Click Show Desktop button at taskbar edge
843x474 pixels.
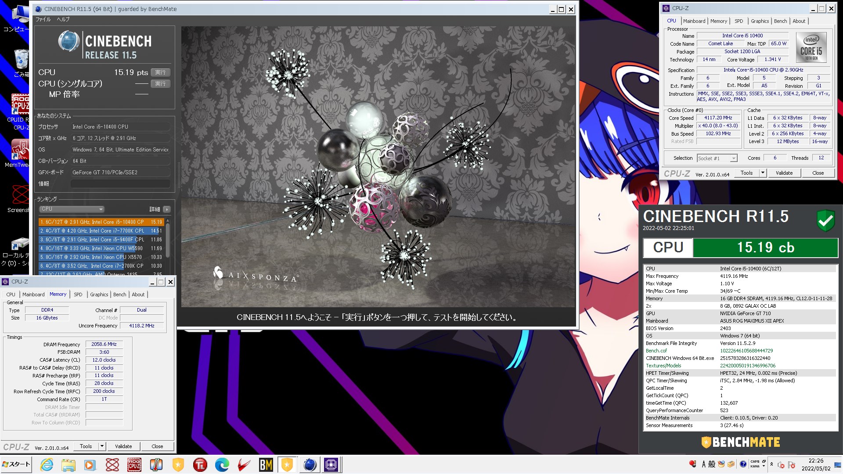[x=838, y=465]
